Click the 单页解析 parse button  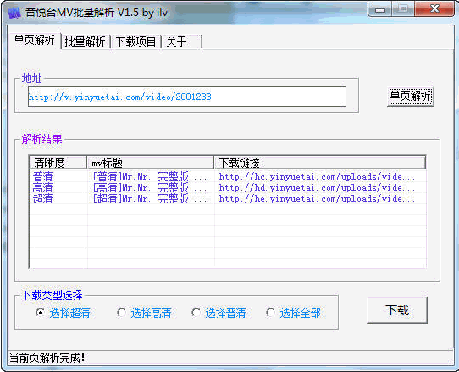(410, 96)
